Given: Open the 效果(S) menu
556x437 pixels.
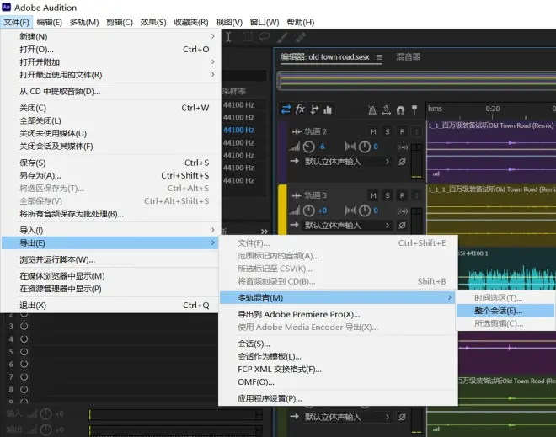Looking at the screenshot, I should click(153, 22).
